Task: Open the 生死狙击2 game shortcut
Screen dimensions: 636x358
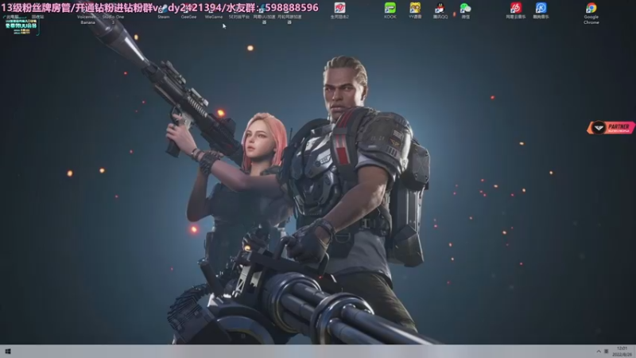Action: [x=339, y=10]
